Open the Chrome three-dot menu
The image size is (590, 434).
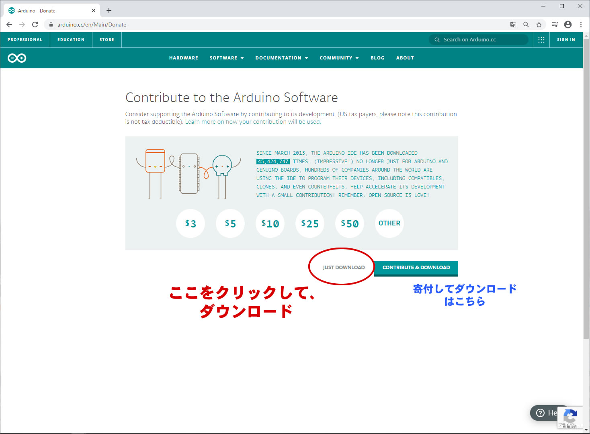click(581, 25)
